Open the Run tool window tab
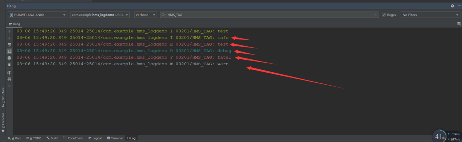 pos(15,138)
